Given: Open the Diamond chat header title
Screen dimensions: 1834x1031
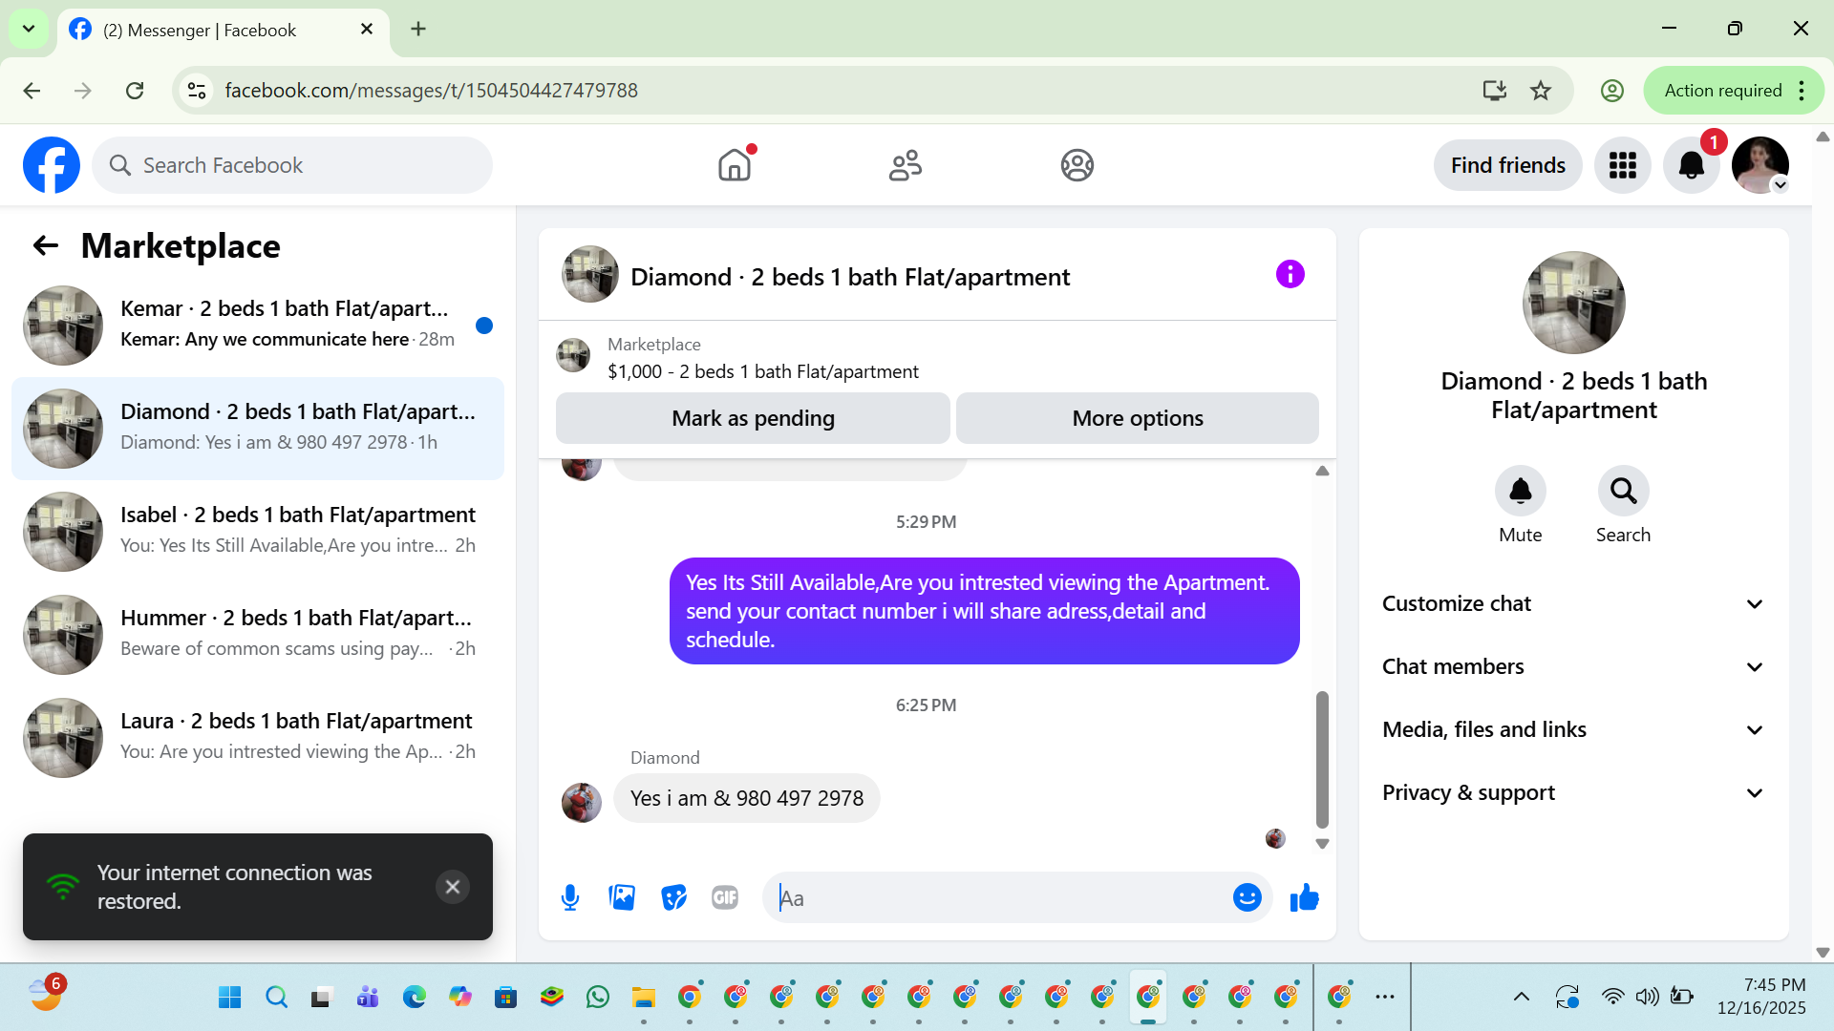Looking at the screenshot, I should click(x=850, y=277).
